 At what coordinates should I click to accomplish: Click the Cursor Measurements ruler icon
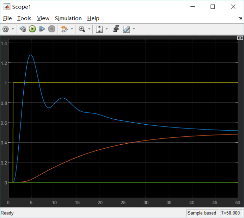[127, 29]
